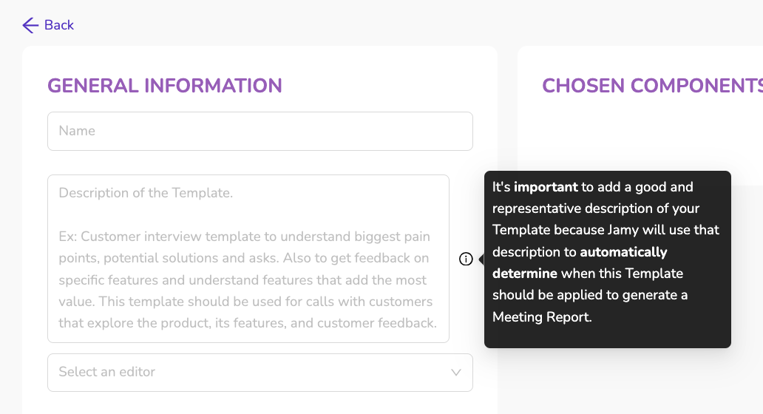Click the "GENERAL INFORMATION" heading
Viewport: 763px width, 414px height.
click(x=165, y=86)
